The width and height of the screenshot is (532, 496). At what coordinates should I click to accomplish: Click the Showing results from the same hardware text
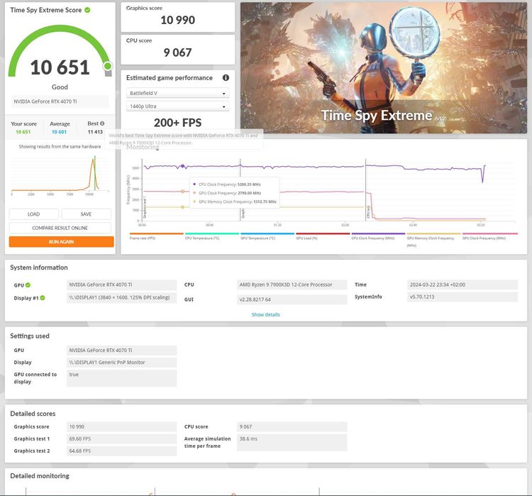pyautogui.click(x=60, y=147)
